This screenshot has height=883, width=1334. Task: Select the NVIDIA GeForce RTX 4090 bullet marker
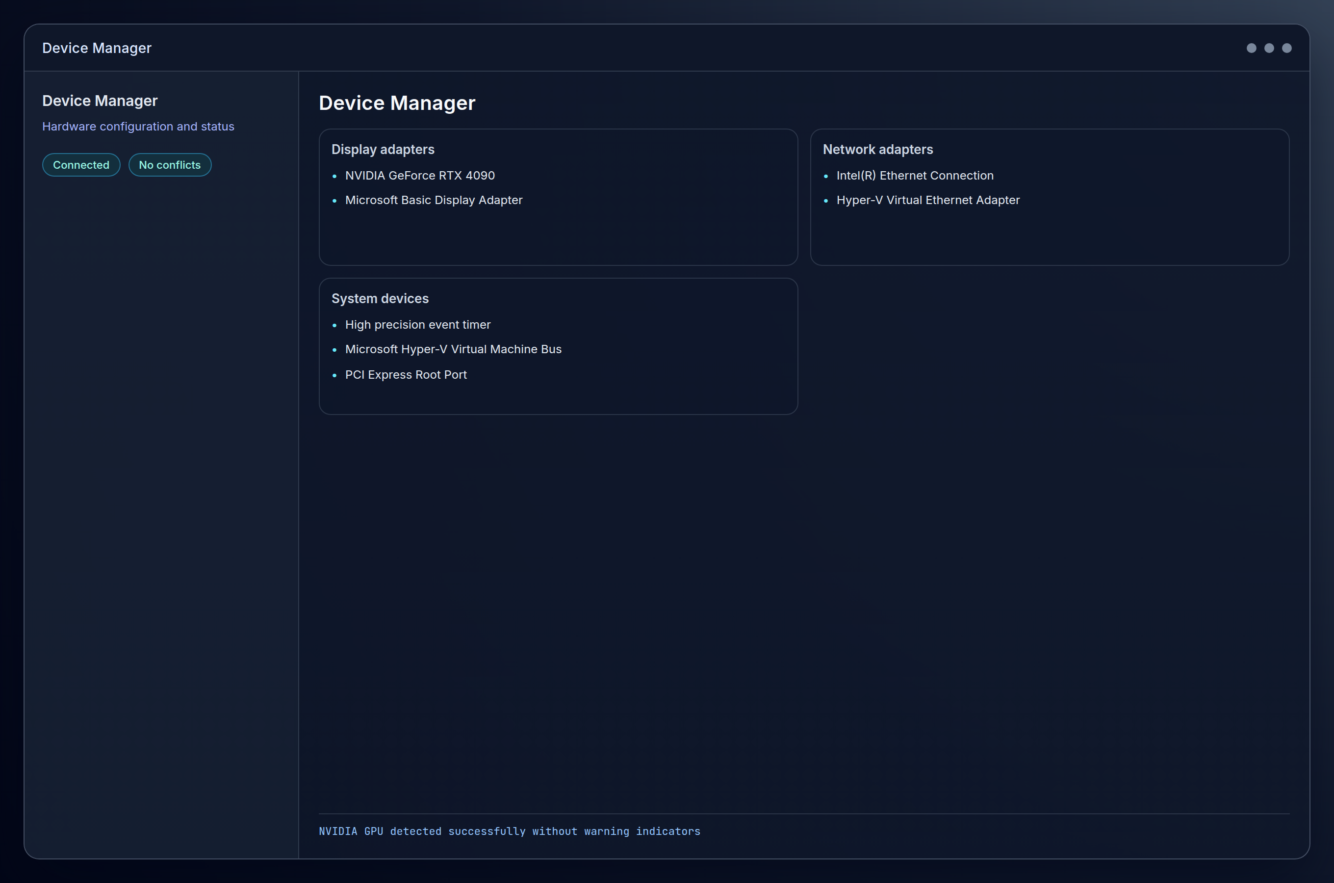(335, 176)
